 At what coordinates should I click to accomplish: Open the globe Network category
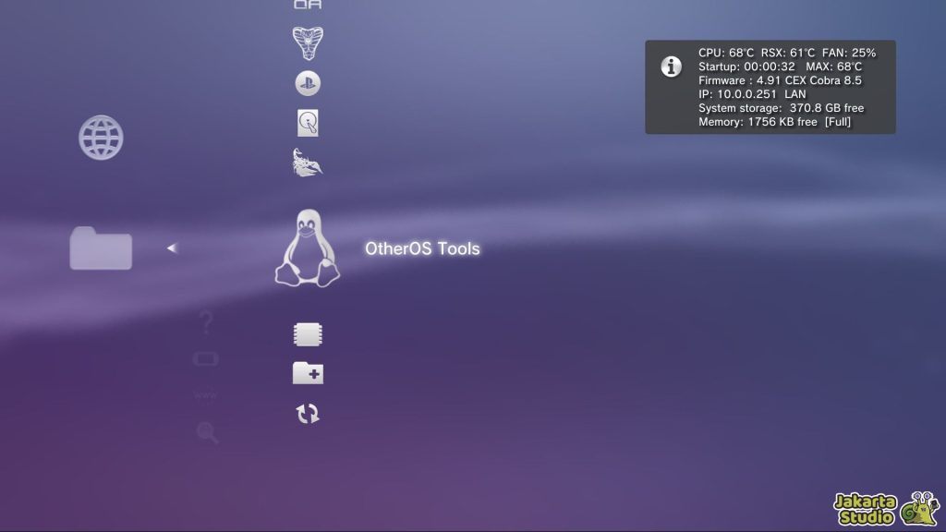(x=101, y=138)
